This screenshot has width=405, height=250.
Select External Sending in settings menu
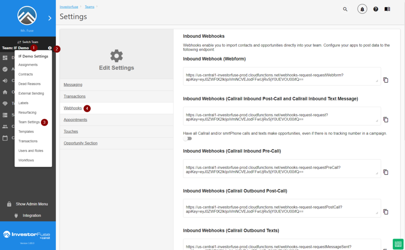31,93
